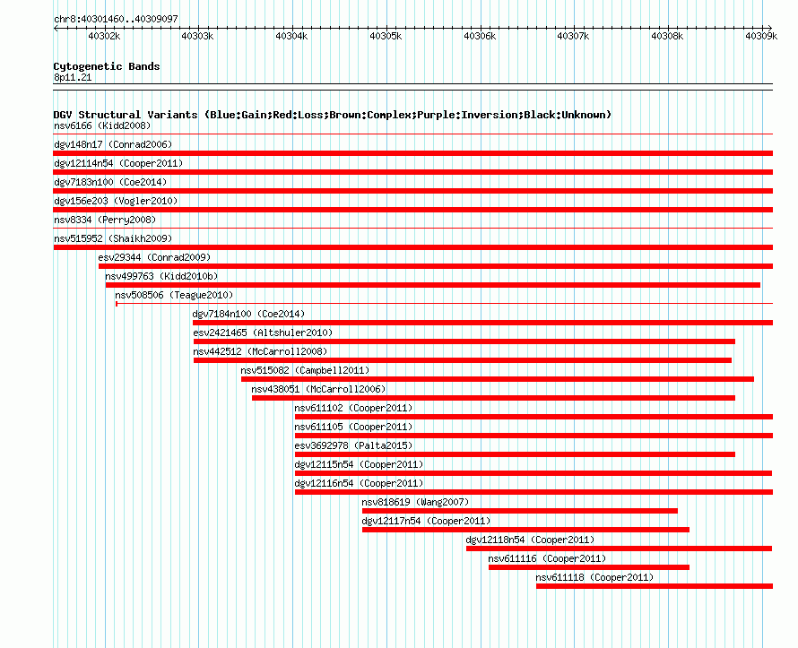Click the 40308k ruler tick label
Screen dimensions: 798x648
667,36
